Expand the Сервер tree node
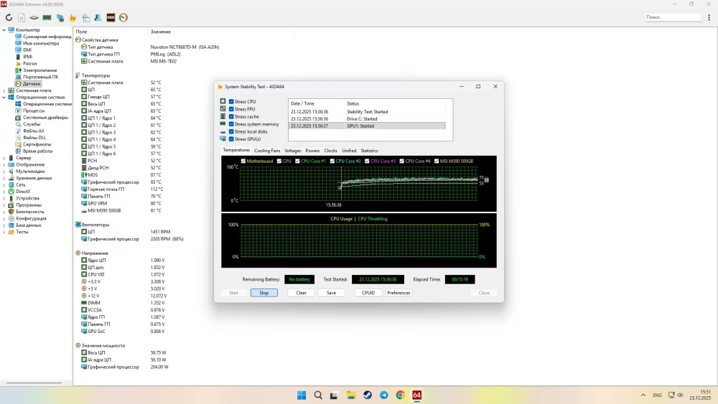 4,158
